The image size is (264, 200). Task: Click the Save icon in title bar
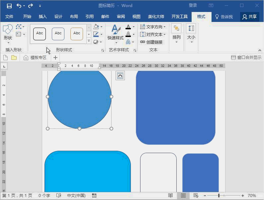(9, 6)
